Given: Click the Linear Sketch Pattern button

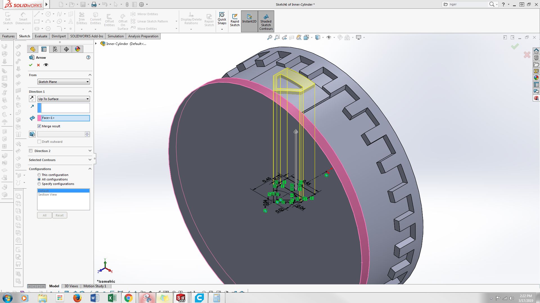Looking at the screenshot, I should pos(149,21).
